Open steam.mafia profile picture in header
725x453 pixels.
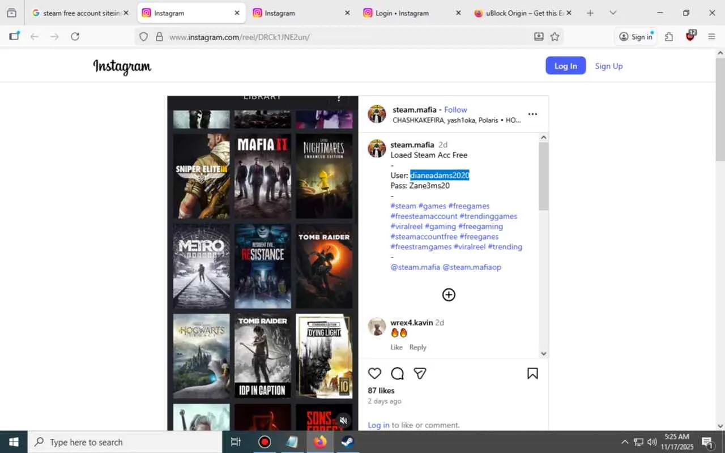pos(377,114)
